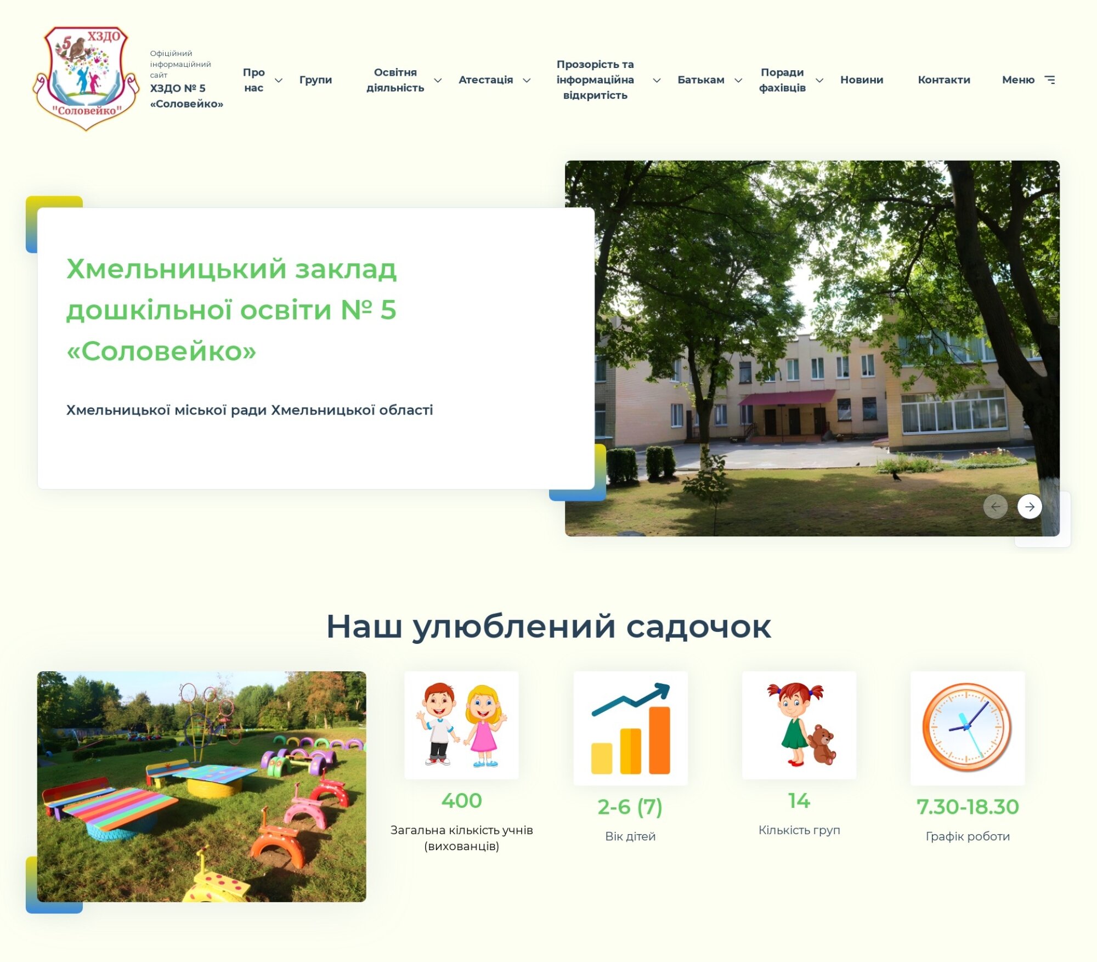
Task: Click the boy and girl children icon
Action: pos(461,725)
